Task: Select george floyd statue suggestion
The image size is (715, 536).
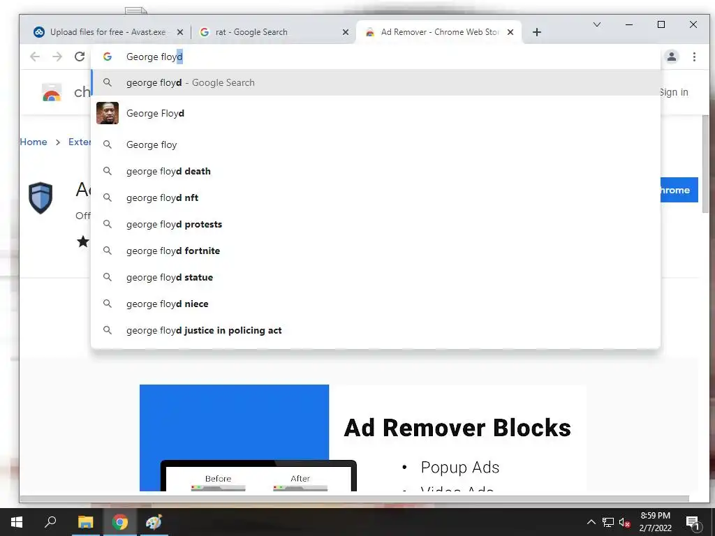Action: (375, 276)
